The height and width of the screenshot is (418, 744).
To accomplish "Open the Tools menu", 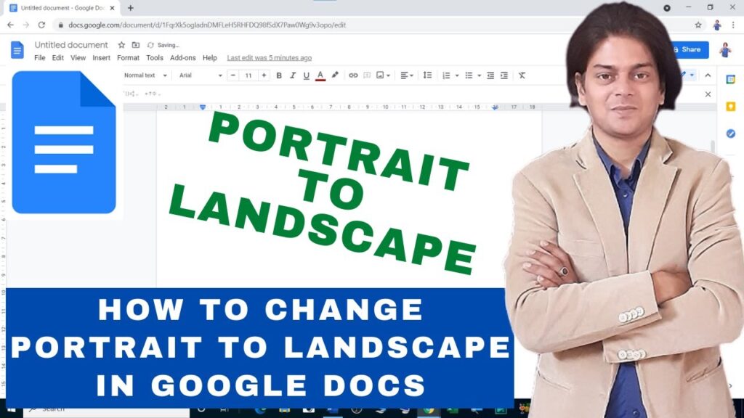I will [x=155, y=58].
